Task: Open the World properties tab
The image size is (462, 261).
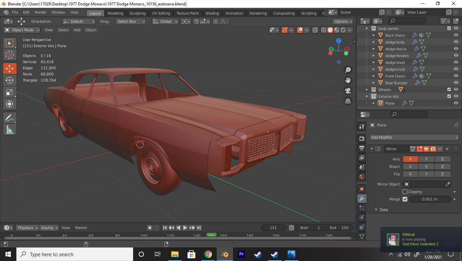Action: coord(362,177)
